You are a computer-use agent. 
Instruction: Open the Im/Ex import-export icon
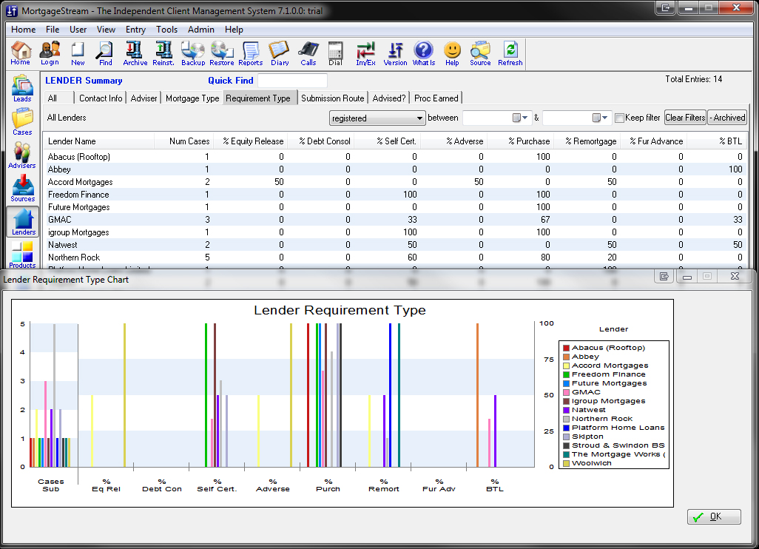(x=366, y=53)
